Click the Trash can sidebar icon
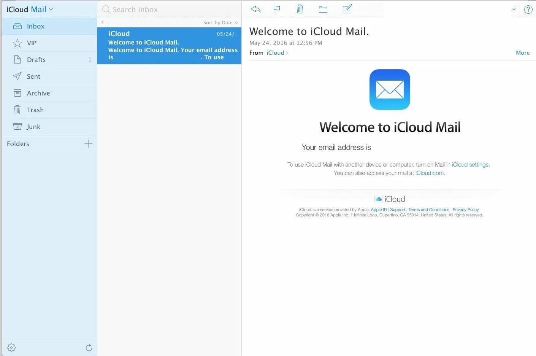The height and width of the screenshot is (356, 536). (17, 110)
